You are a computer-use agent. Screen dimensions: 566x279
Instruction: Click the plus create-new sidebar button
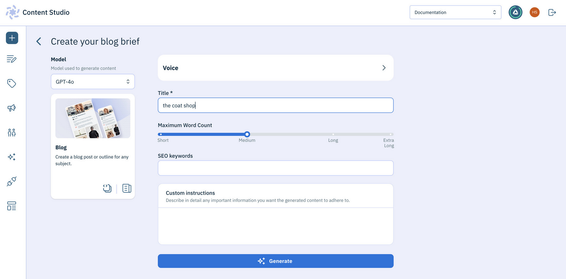12,38
